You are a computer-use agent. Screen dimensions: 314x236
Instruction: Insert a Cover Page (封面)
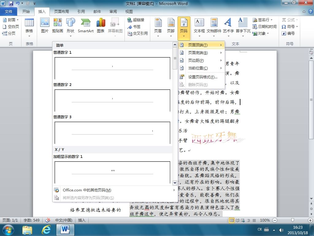[11, 20]
